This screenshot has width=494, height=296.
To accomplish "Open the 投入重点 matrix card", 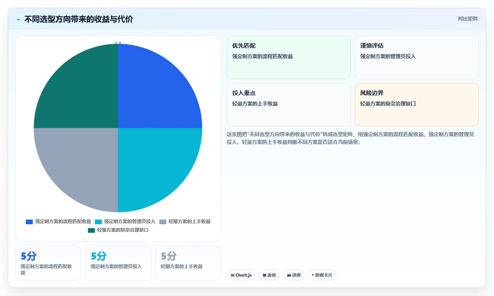I will coord(289,105).
